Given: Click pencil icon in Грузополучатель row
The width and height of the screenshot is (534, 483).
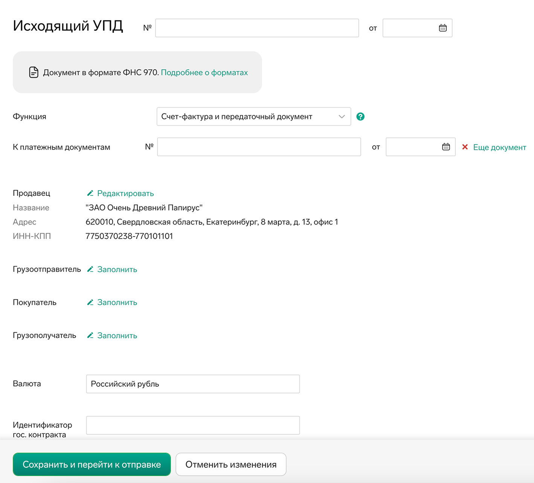Looking at the screenshot, I should click(x=90, y=335).
